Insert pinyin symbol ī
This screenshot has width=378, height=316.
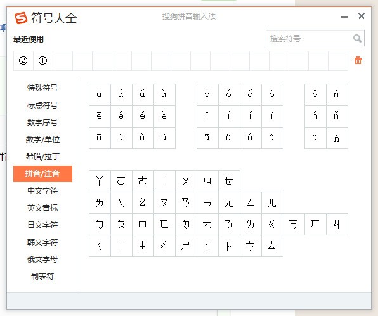(x=207, y=116)
